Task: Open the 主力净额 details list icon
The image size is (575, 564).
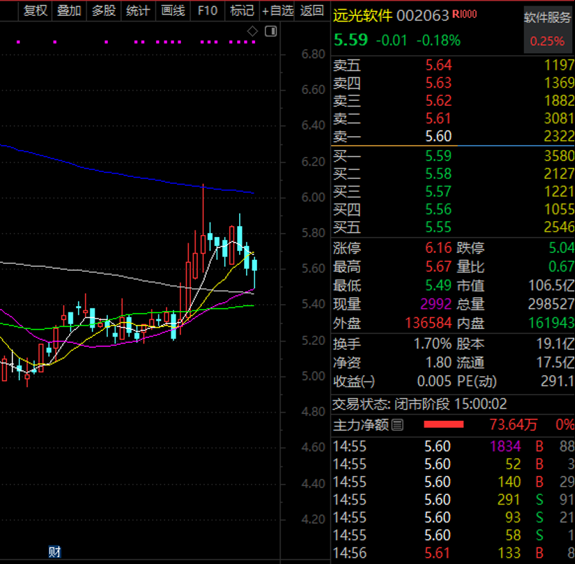Action: 397,425
